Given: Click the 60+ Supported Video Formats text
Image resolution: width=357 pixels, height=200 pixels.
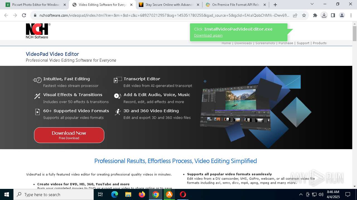Looking at the screenshot, I should tap(76, 111).
